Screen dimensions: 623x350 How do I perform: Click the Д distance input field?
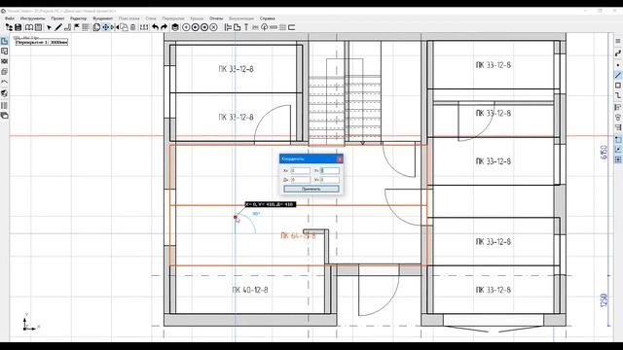301,180
